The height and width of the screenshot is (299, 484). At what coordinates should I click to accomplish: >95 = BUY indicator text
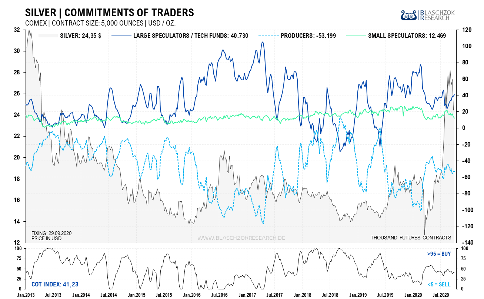click(438, 254)
